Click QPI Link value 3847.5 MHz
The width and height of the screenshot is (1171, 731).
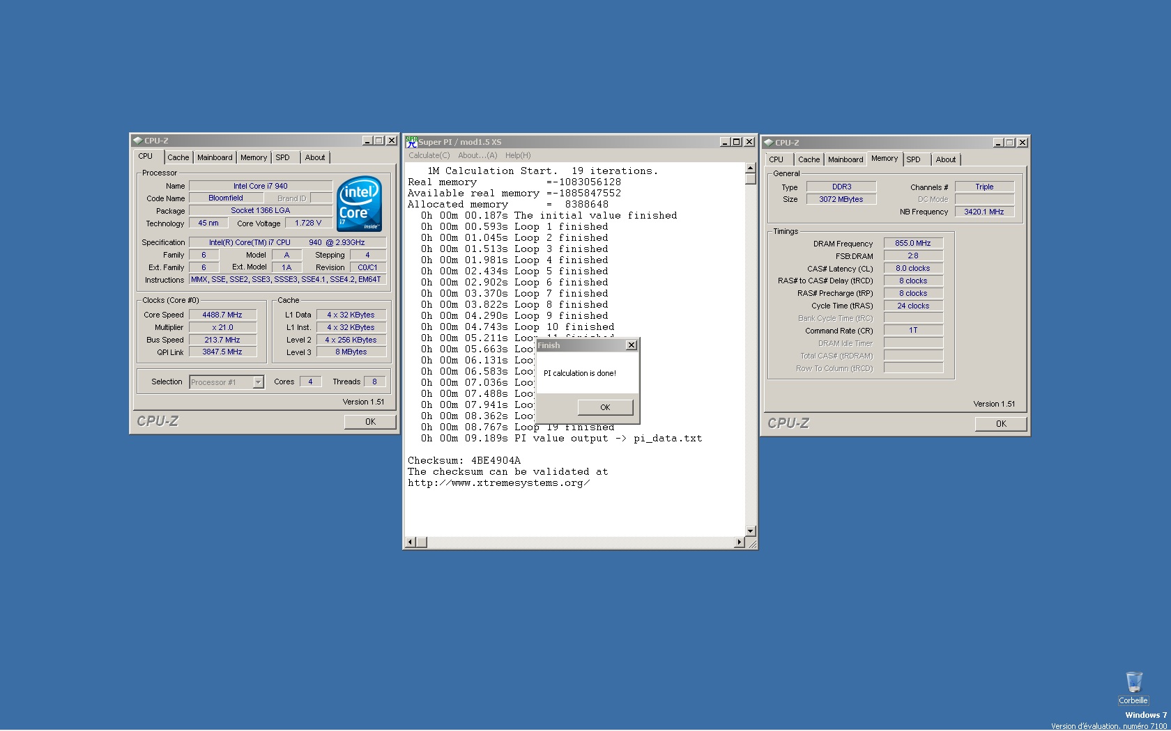(222, 352)
